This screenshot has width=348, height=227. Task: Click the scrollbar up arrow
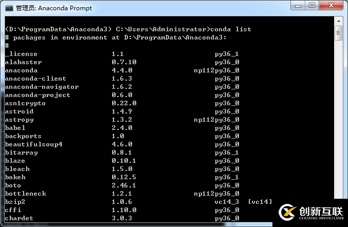click(339, 21)
